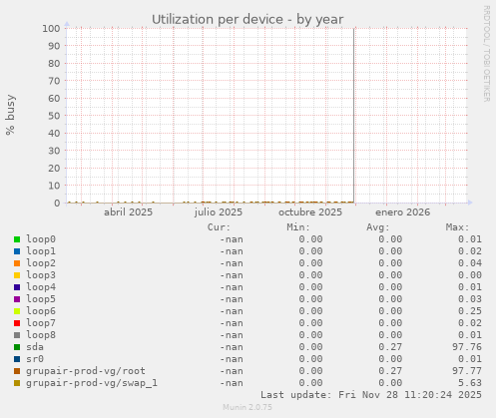
Task: Click the 100 y-axis tick label
Action: [51, 29]
